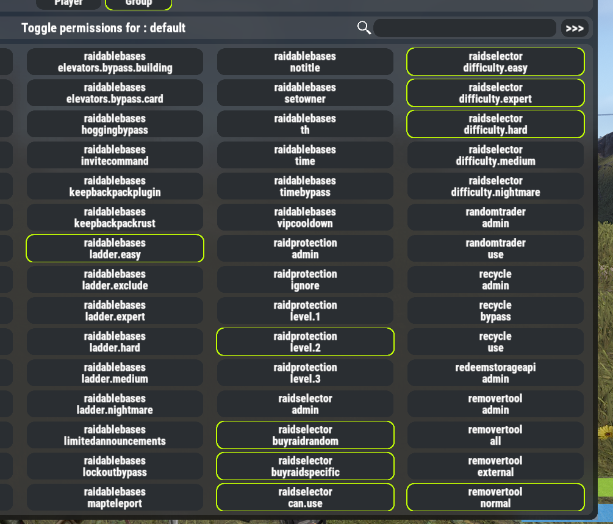Image resolution: width=613 pixels, height=524 pixels.
Task: Enable raidablebases mapteleport permission
Action: tap(115, 497)
